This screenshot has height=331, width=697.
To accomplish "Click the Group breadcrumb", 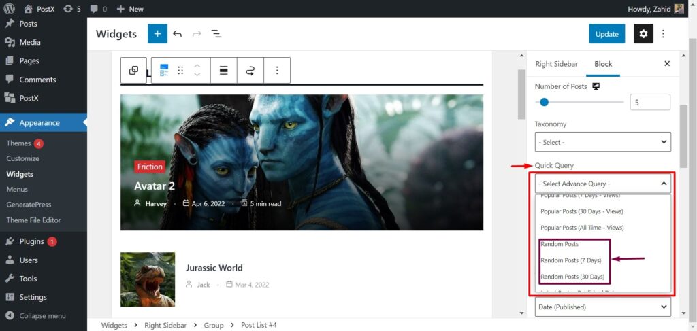I will 213,326.
